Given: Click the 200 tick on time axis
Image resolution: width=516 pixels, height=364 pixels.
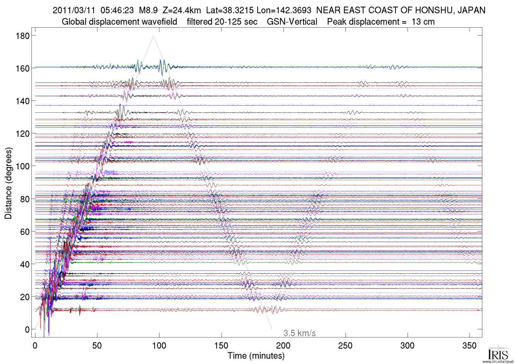Looking at the screenshot, I should 283,345.
